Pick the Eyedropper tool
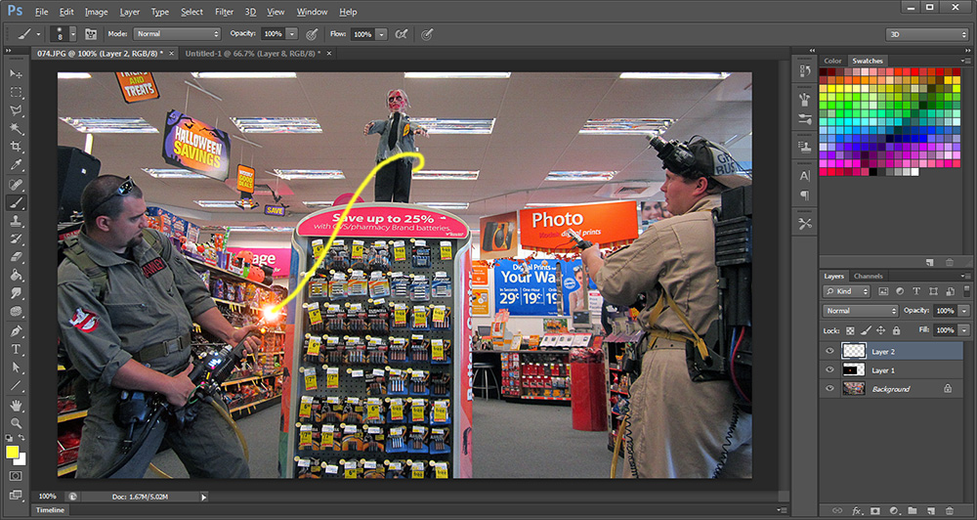 coord(17,165)
